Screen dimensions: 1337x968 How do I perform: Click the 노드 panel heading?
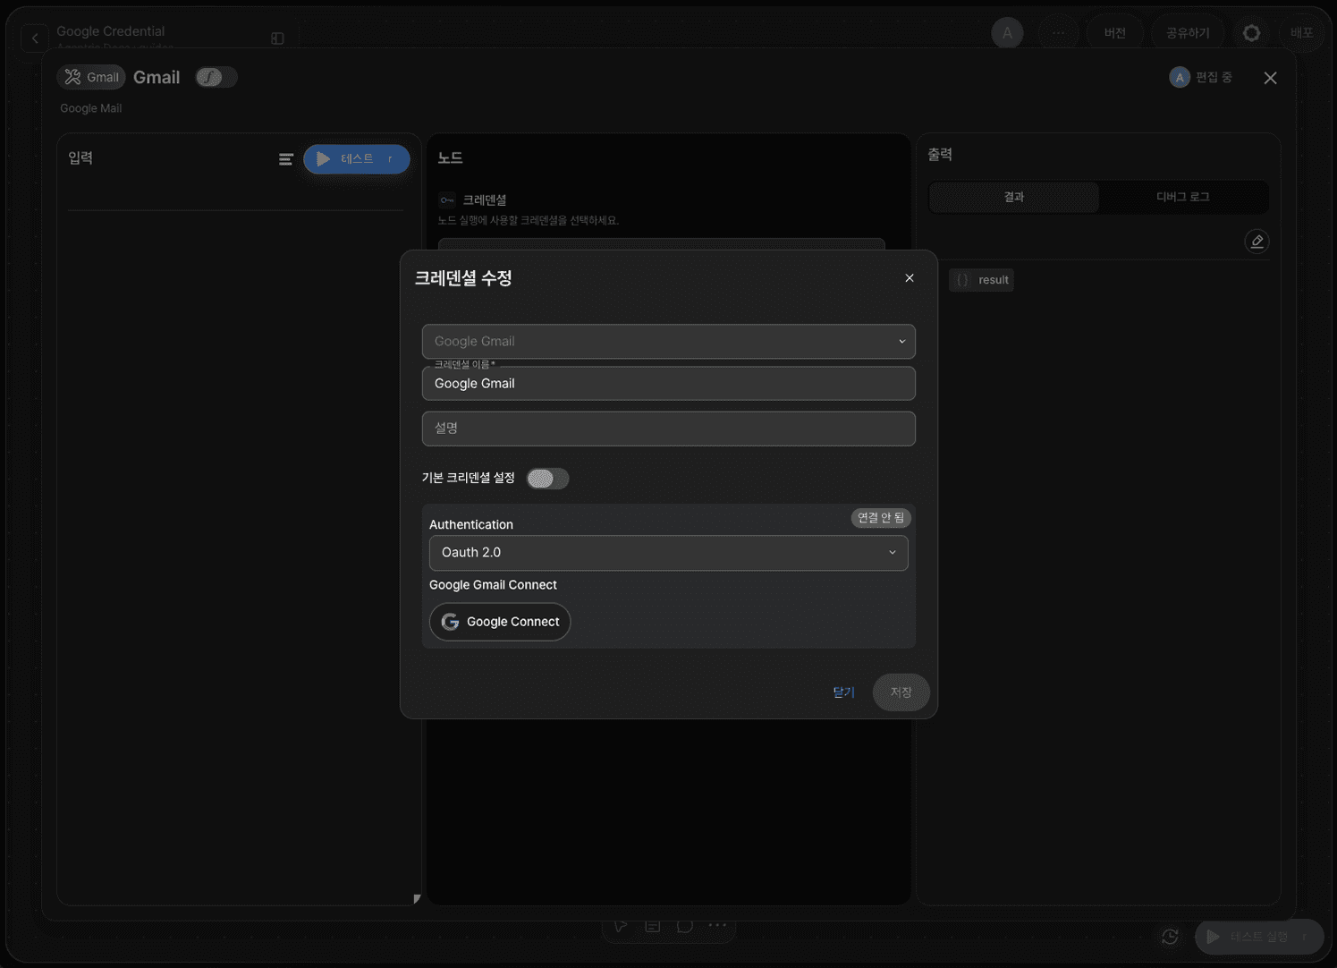click(x=450, y=157)
